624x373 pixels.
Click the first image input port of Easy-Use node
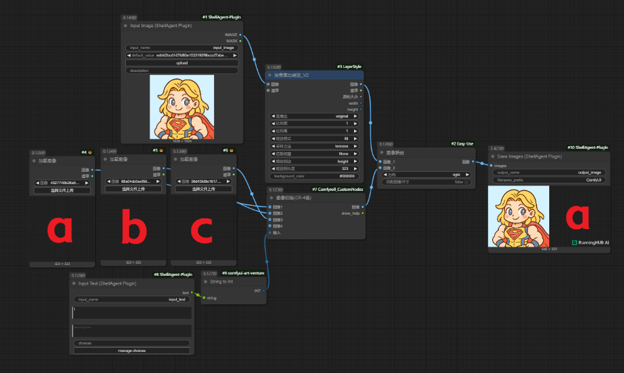[380, 162]
